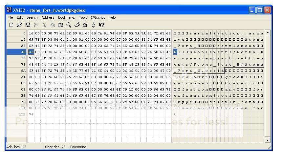
Task: Save the file using the floppy disk icon
Action: (x=28, y=25)
